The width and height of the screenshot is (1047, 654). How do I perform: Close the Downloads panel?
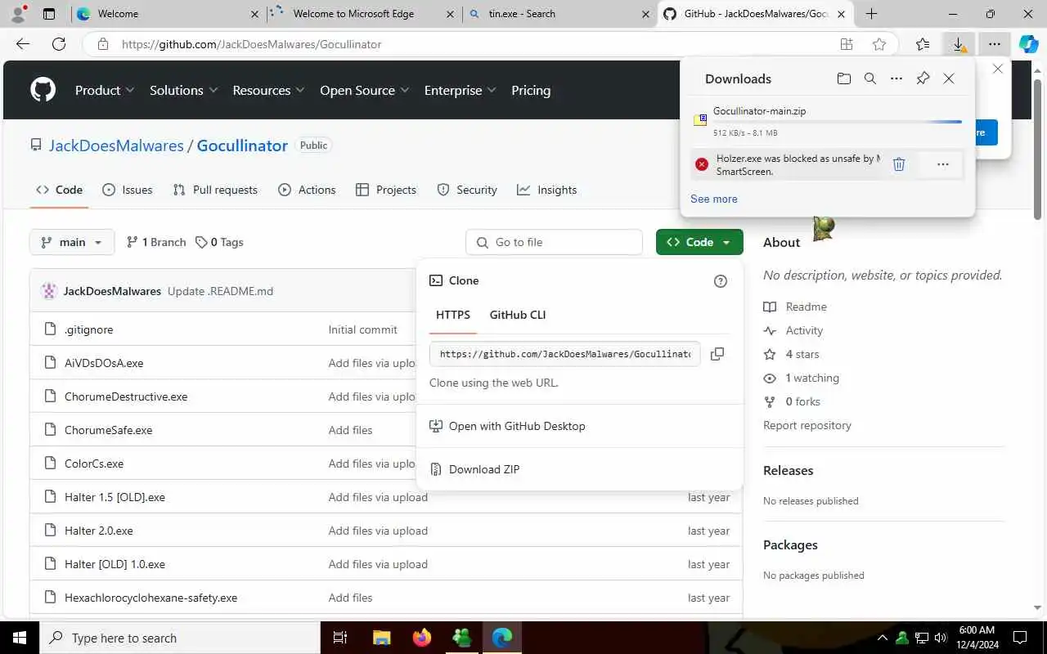click(x=949, y=78)
